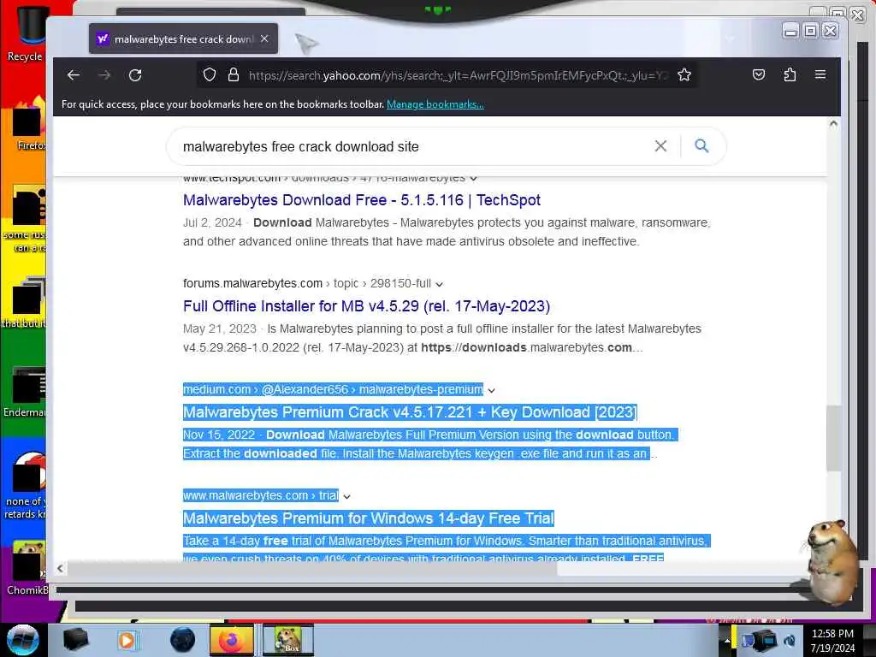
Task: Close the malwarebytes free crack tab
Action: click(x=265, y=38)
